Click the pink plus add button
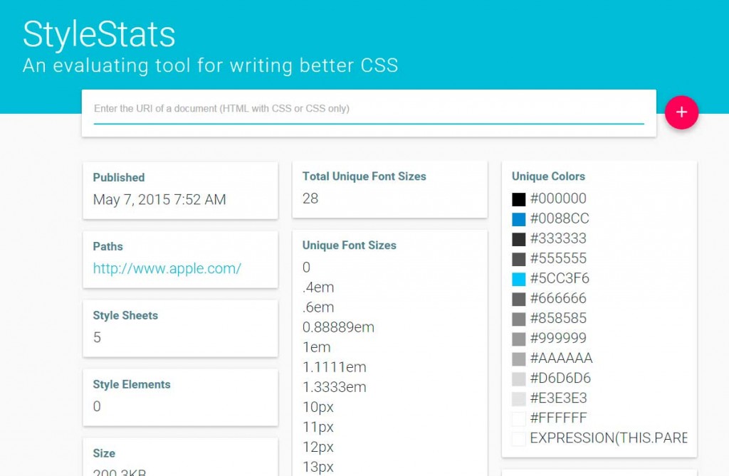The image size is (729, 476). point(681,112)
